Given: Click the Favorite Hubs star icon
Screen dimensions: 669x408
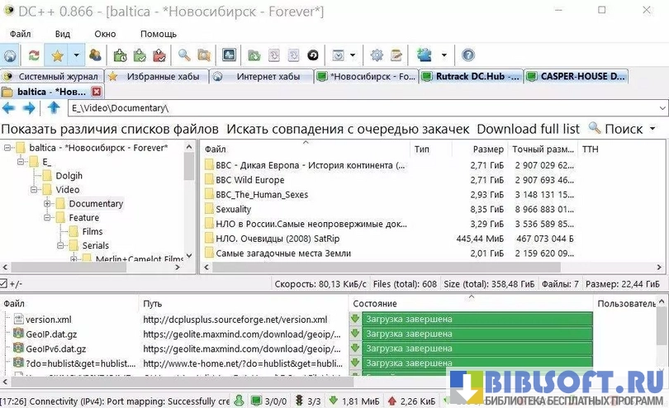Looking at the screenshot, I should tap(56, 55).
